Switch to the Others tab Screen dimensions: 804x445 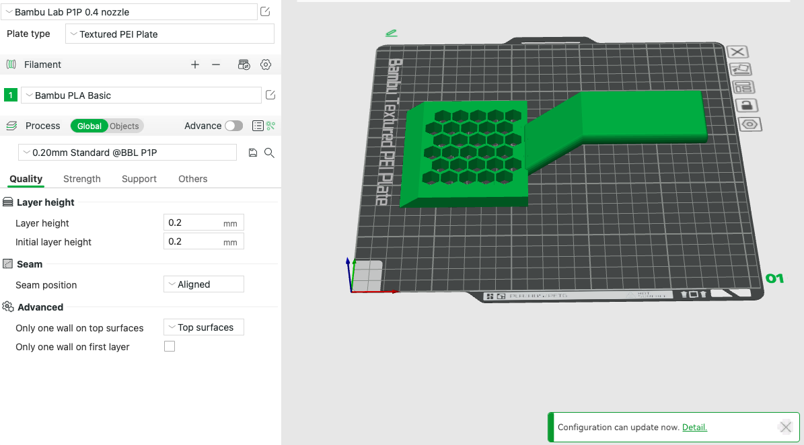193,179
